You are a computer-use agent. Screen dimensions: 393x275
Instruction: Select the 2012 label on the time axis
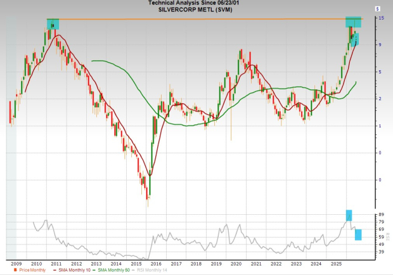pos(77,264)
